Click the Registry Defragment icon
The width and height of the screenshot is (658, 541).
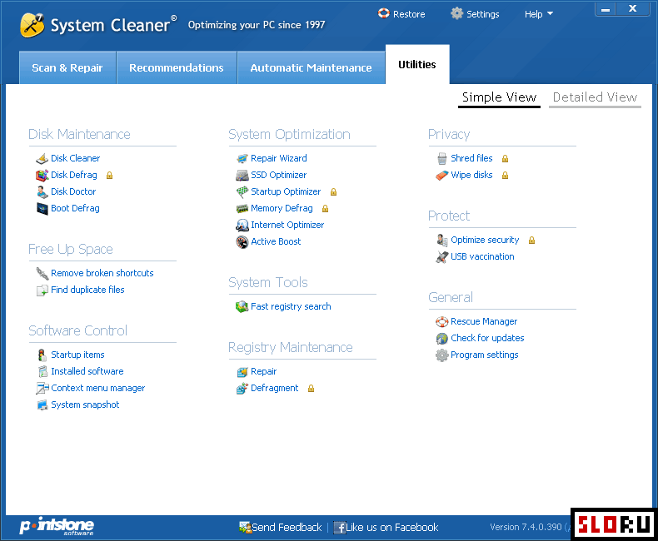(x=242, y=389)
